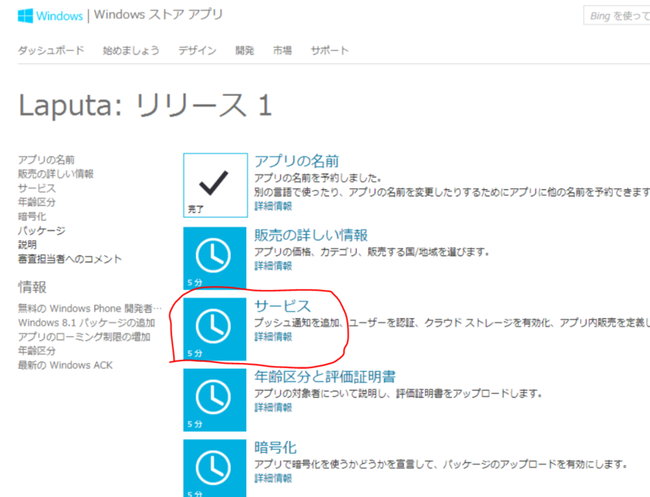The image size is (650, 497).
Task: Open the 市場 menu item
Action: (282, 50)
